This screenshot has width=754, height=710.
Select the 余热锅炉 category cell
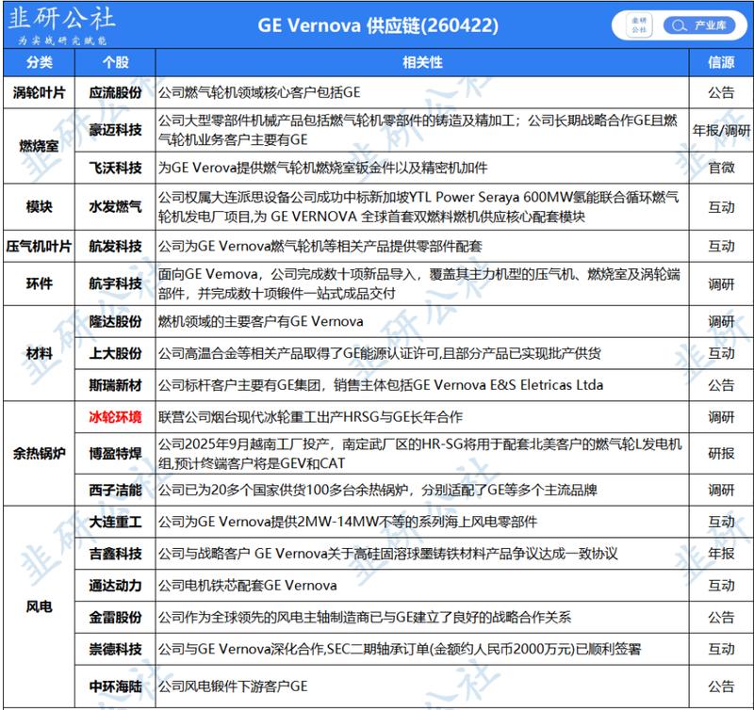(39, 453)
